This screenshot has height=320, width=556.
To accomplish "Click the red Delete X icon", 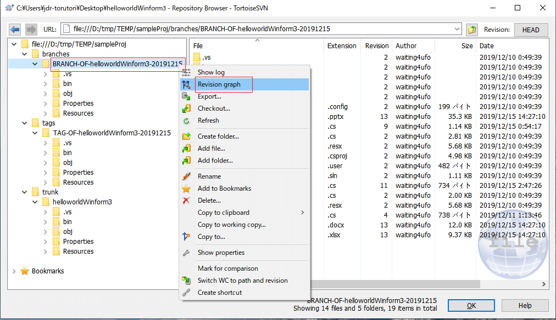I will [x=186, y=201].
